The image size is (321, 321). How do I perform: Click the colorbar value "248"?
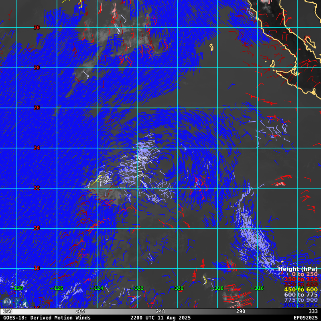point(160,311)
